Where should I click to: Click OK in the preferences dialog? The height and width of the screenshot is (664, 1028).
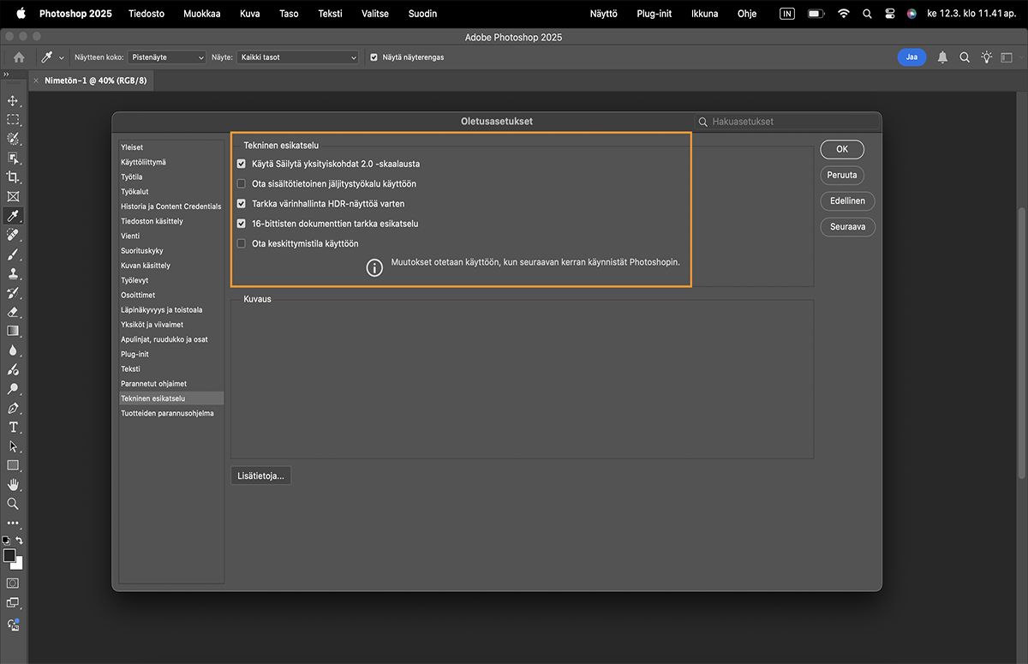pyautogui.click(x=842, y=149)
